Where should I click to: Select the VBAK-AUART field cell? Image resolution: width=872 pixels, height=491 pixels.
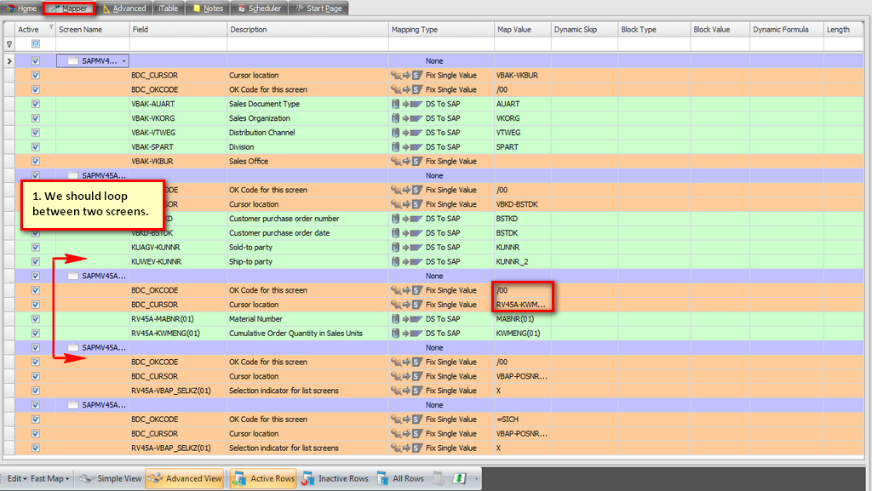[179, 104]
